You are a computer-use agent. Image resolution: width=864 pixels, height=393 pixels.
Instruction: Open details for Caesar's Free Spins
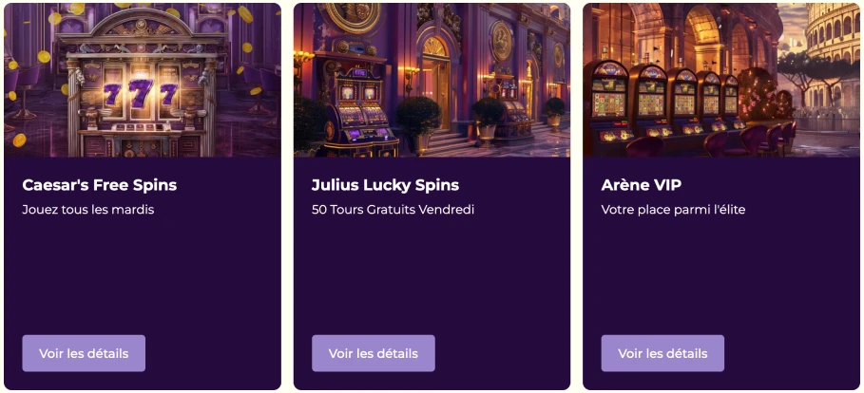84,353
